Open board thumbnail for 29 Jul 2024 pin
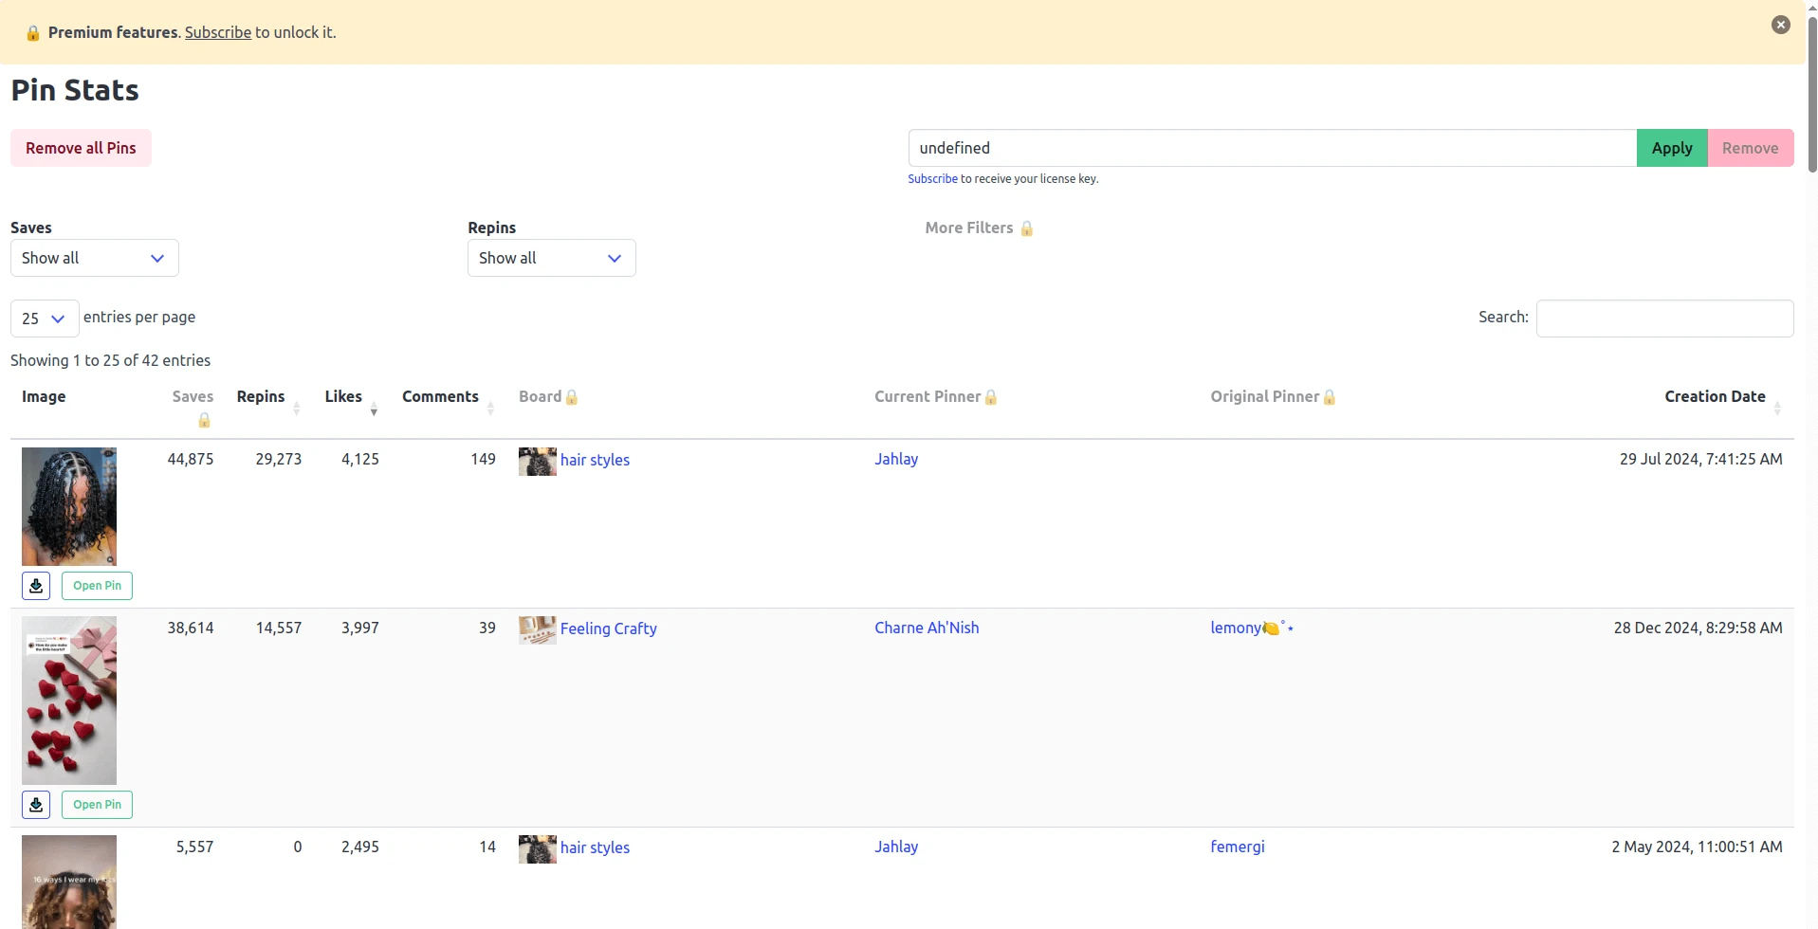The width and height of the screenshot is (1818, 929). coord(538,462)
